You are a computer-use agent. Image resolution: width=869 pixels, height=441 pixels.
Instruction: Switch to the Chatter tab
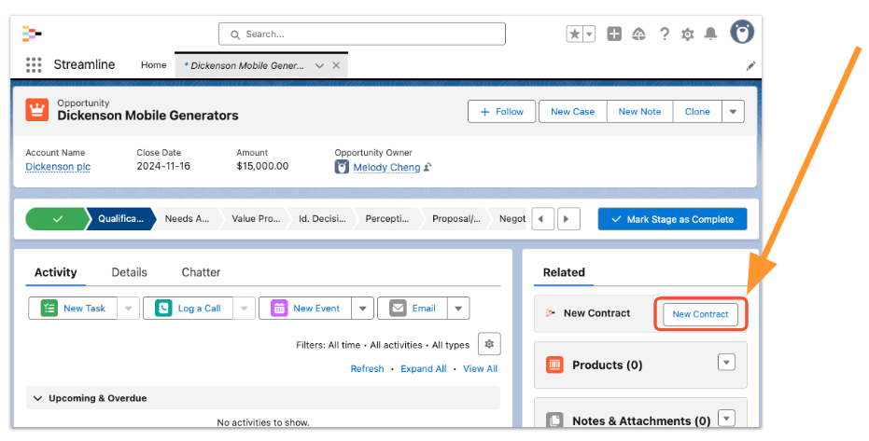click(201, 272)
